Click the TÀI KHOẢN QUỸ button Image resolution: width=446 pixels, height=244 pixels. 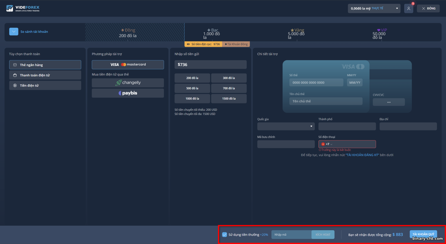coord(423,234)
